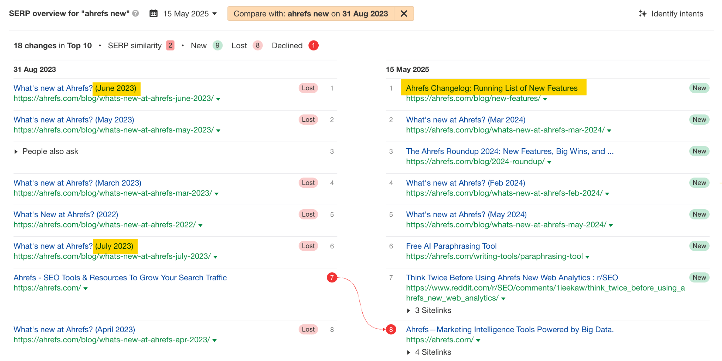The image size is (722, 361).
Task: Open the URL dropdown for blog/new-features
Action: (545, 99)
